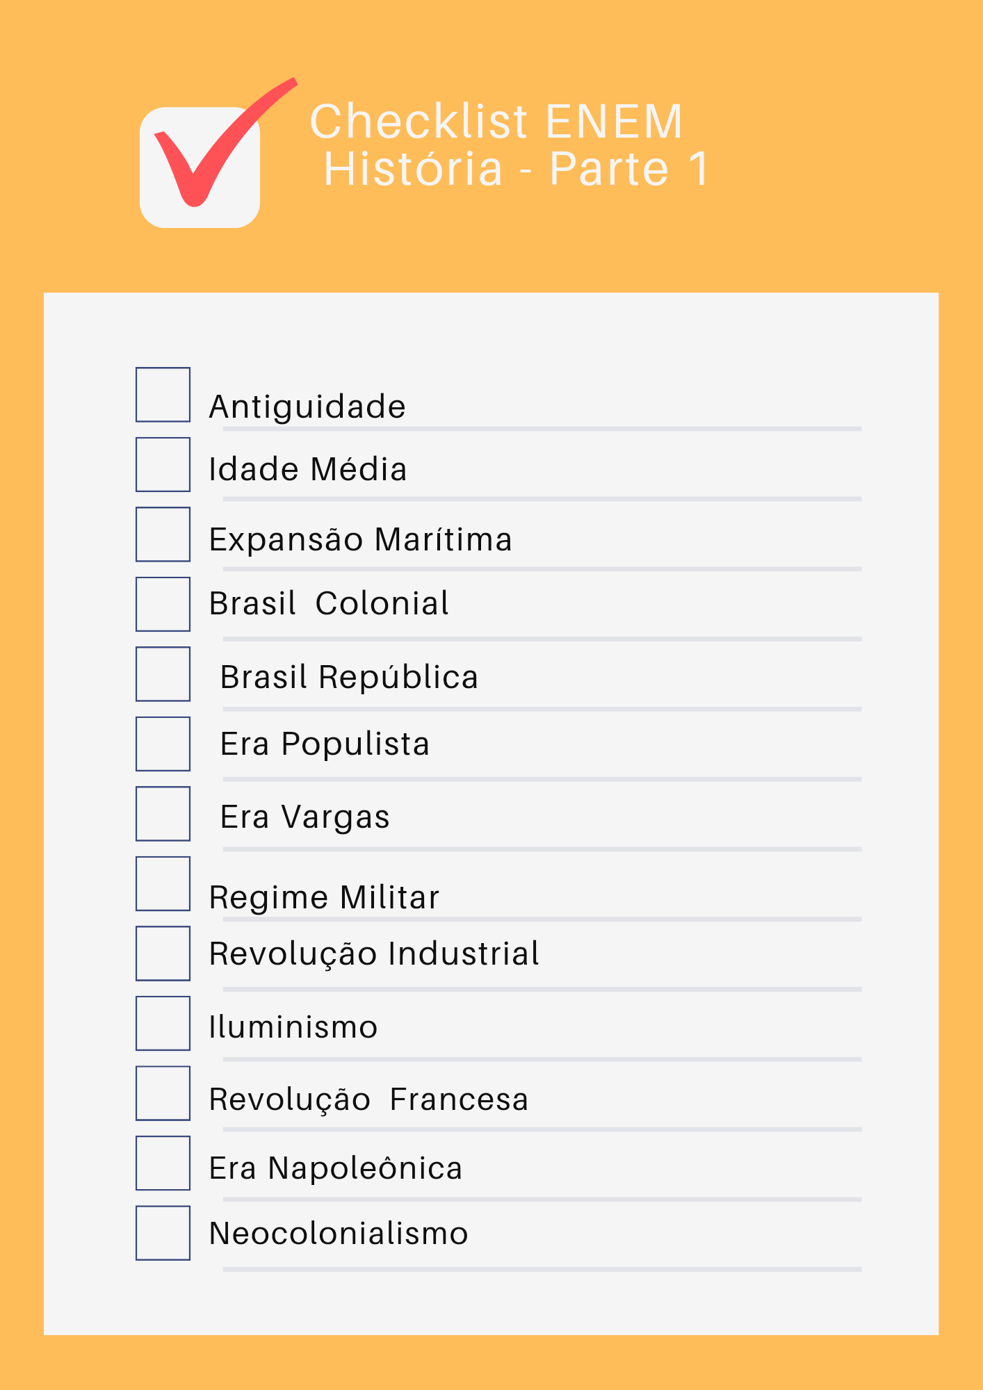Click the Checklist ENEM title text
Screen dimensions: 983x1390
(496, 122)
